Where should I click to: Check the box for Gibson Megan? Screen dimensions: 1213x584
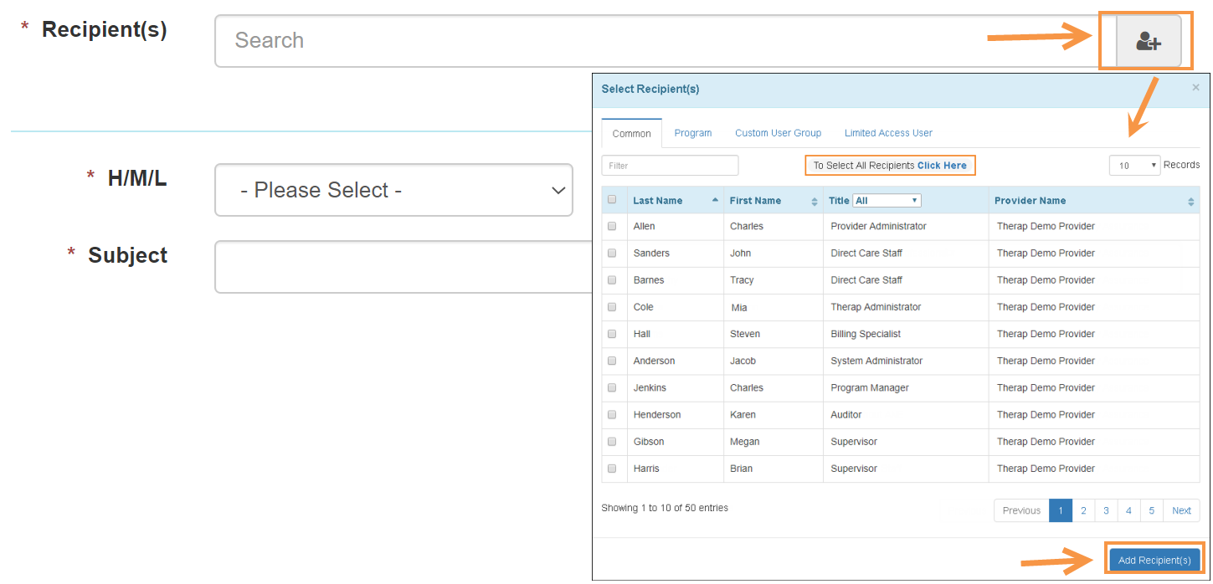(x=612, y=441)
